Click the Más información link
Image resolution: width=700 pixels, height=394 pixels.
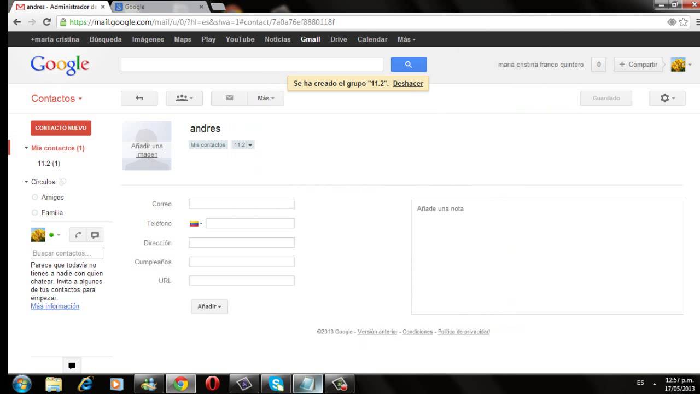point(55,306)
